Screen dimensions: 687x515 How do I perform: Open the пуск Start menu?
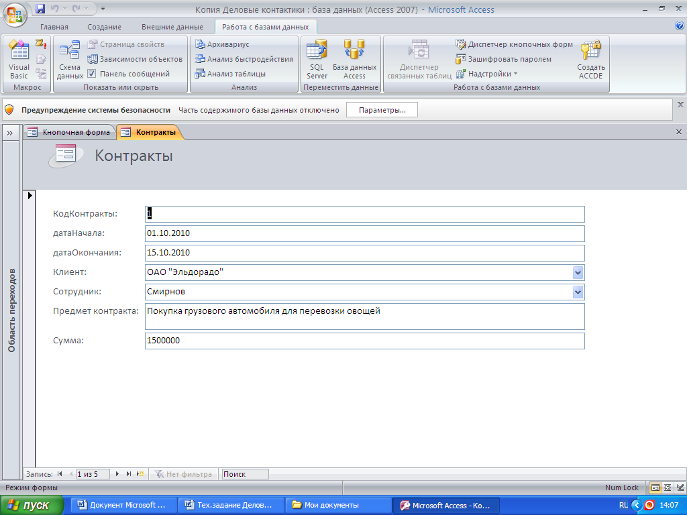pyautogui.click(x=32, y=506)
